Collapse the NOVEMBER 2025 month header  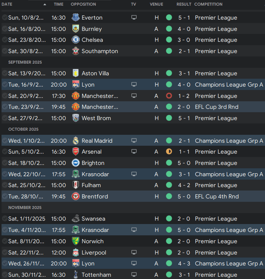click(x=25, y=207)
